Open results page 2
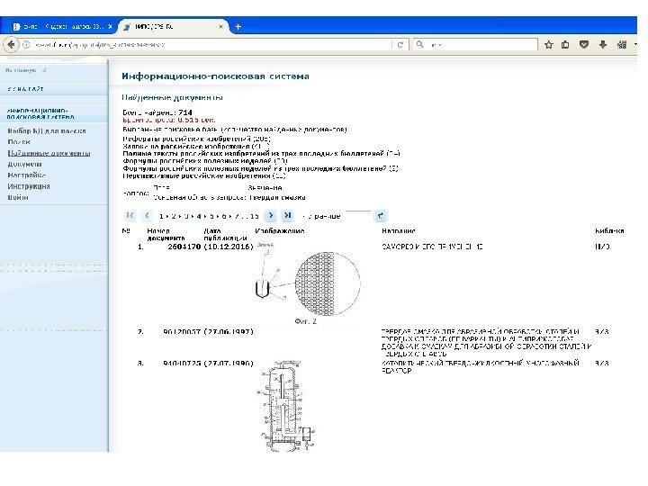 click(x=174, y=216)
